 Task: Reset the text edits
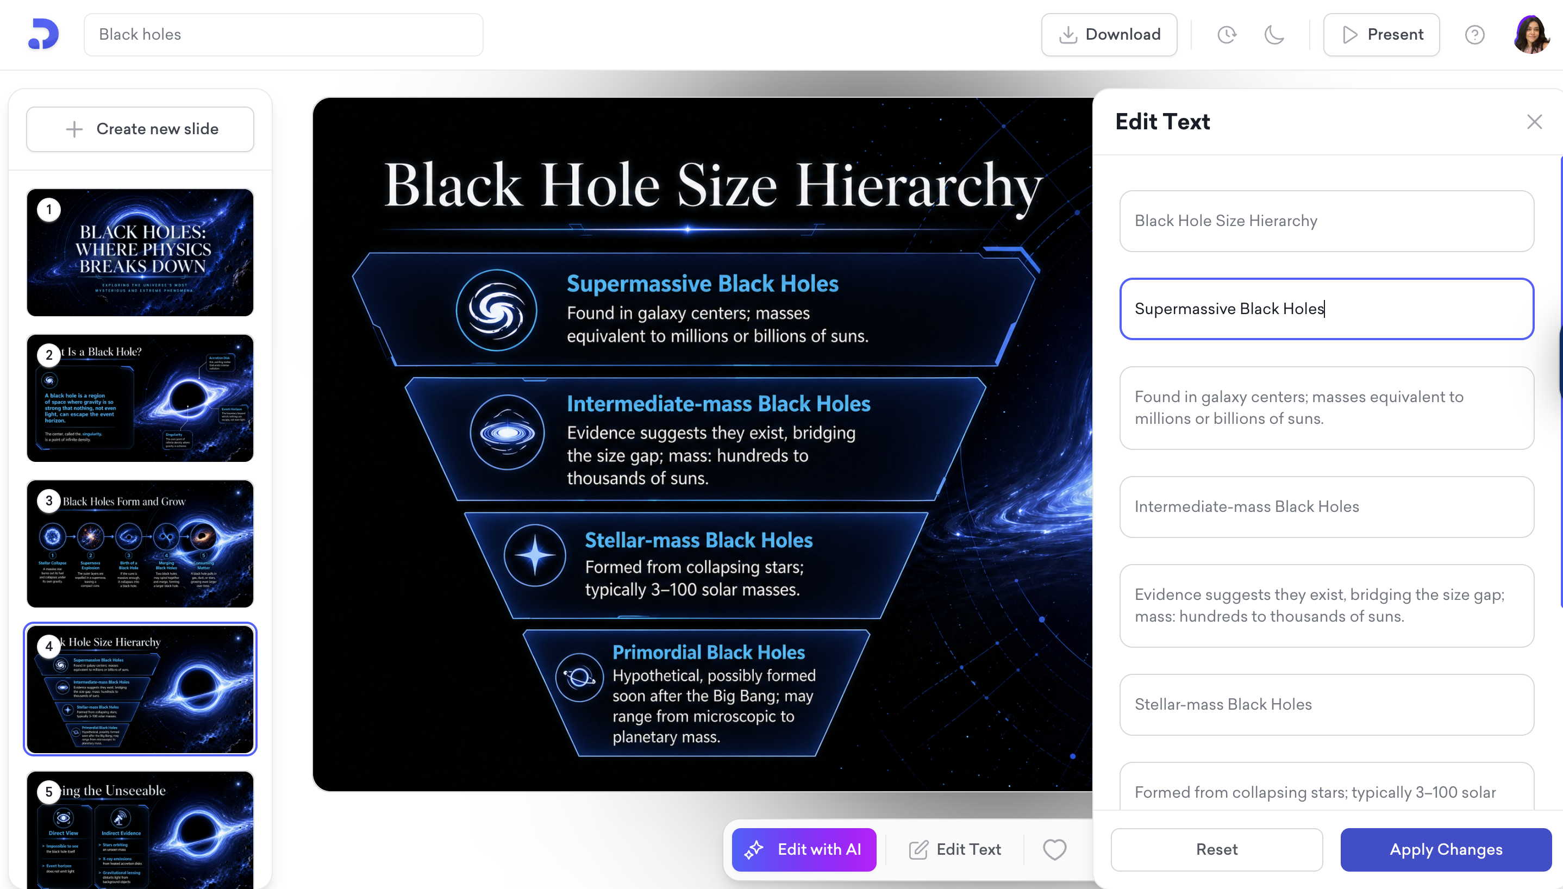(x=1216, y=849)
